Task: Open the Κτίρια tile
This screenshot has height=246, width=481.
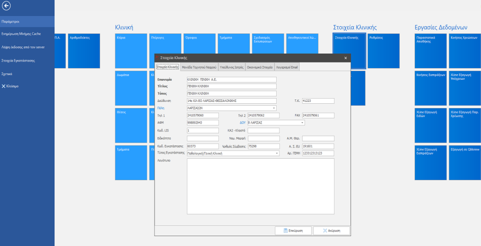Action: [x=131, y=51]
